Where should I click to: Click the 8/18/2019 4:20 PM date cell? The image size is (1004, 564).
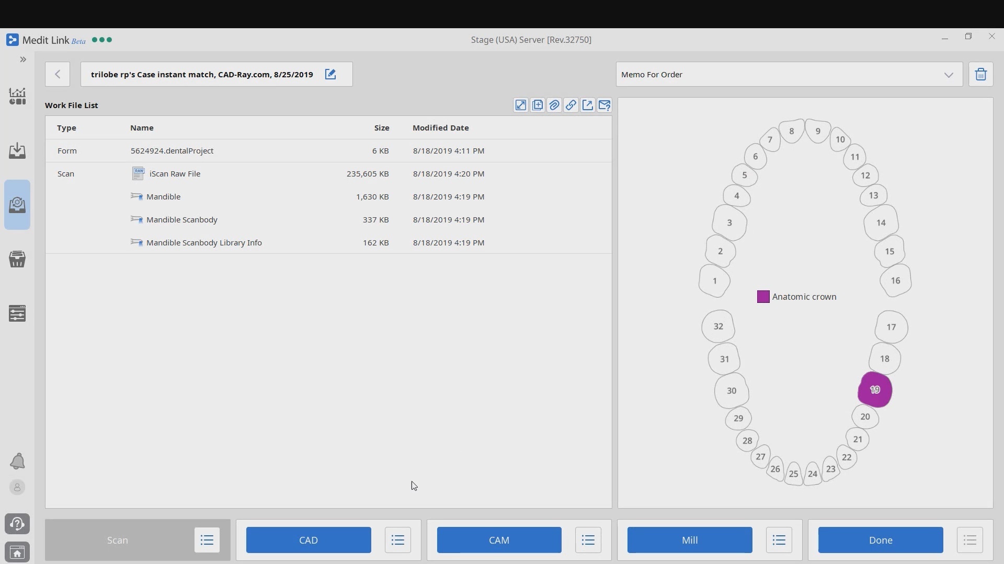point(448,174)
